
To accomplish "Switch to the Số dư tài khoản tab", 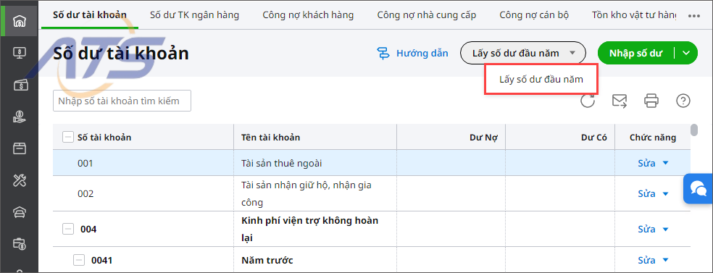I will coord(90,15).
